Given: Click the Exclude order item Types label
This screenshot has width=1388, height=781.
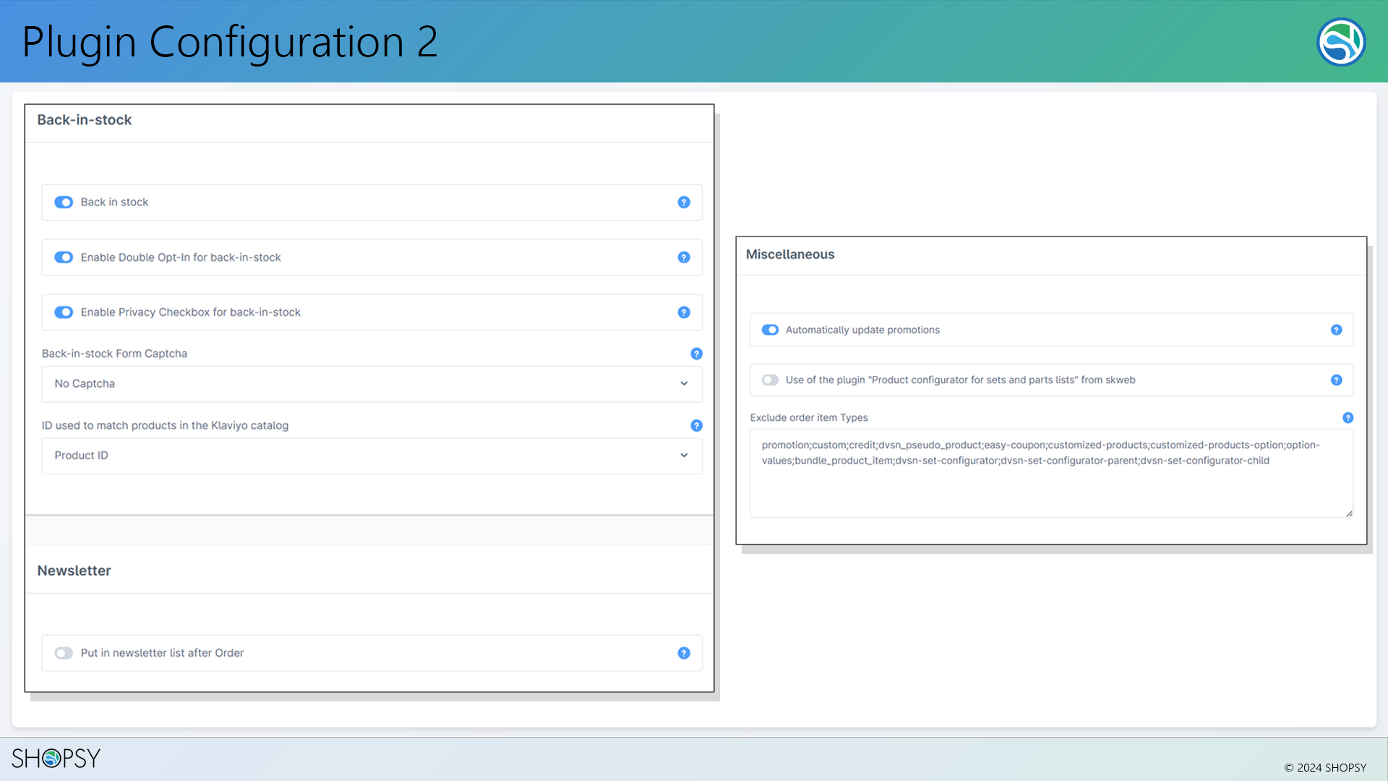Looking at the screenshot, I should point(809,418).
